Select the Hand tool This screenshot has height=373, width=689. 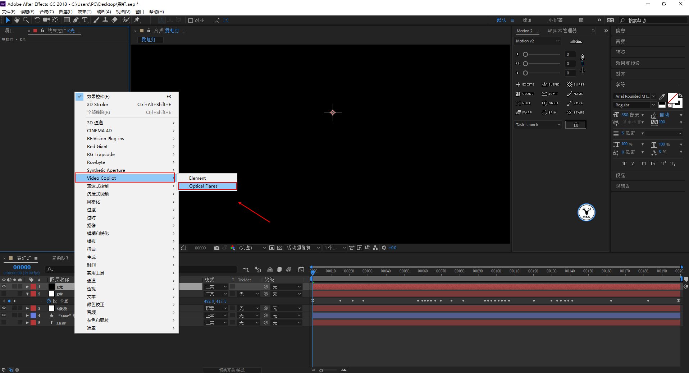click(x=17, y=20)
